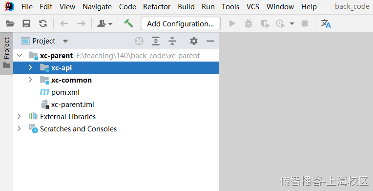Toggle the vertical Project sidebar tab
The width and height of the screenshot is (373, 191).
tap(6, 53)
